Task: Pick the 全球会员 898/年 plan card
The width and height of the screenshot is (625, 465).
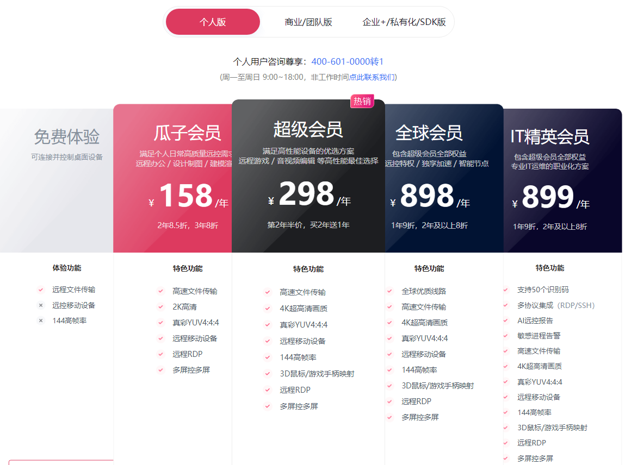Action: point(443,179)
